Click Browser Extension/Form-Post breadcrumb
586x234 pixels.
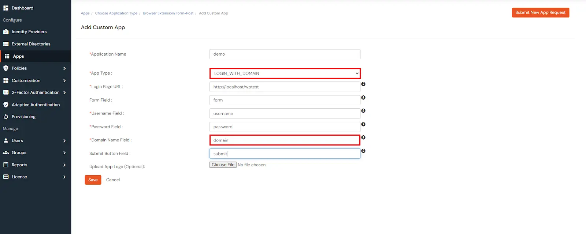[x=168, y=13]
